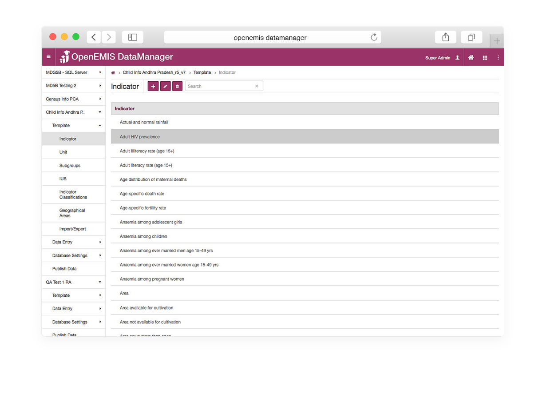Select Area not available for cultivation row
The image size is (546, 398).
click(305, 322)
